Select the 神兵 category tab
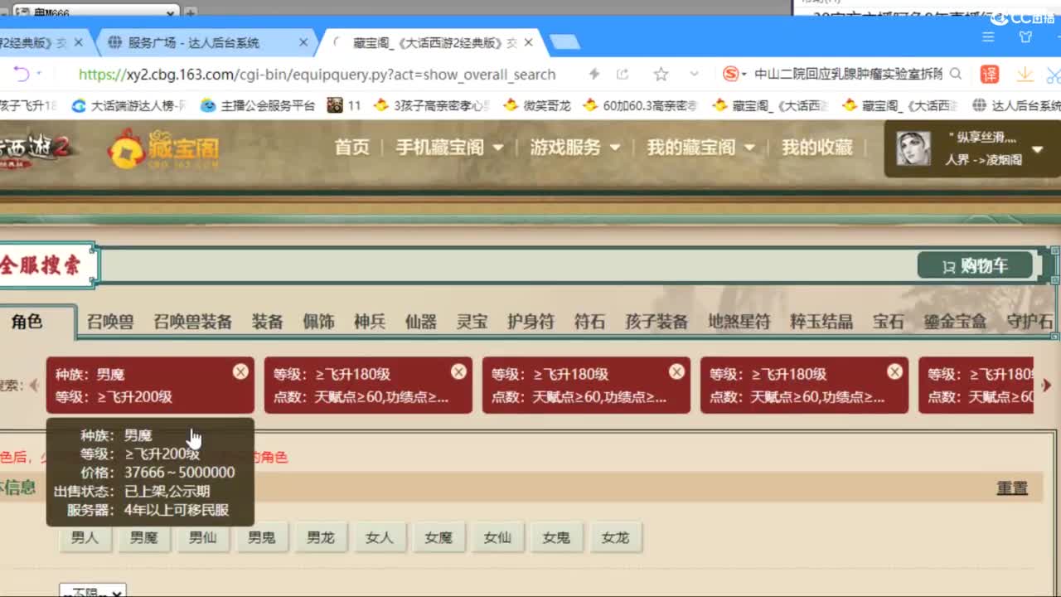This screenshot has height=597, width=1061. [x=370, y=322]
